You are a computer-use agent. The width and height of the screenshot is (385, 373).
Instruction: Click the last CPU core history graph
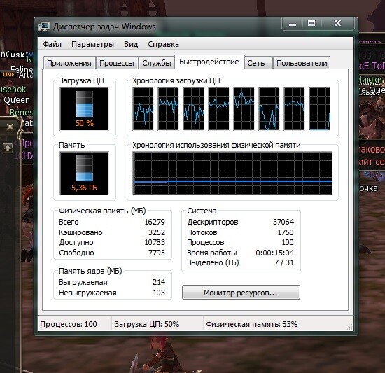point(319,108)
